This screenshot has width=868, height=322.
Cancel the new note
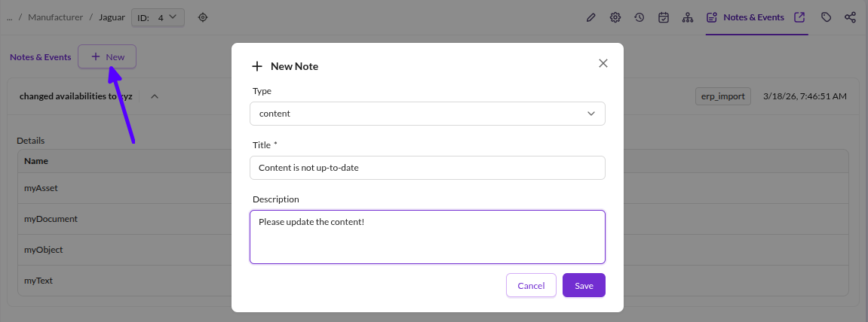(x=531, y=286)
